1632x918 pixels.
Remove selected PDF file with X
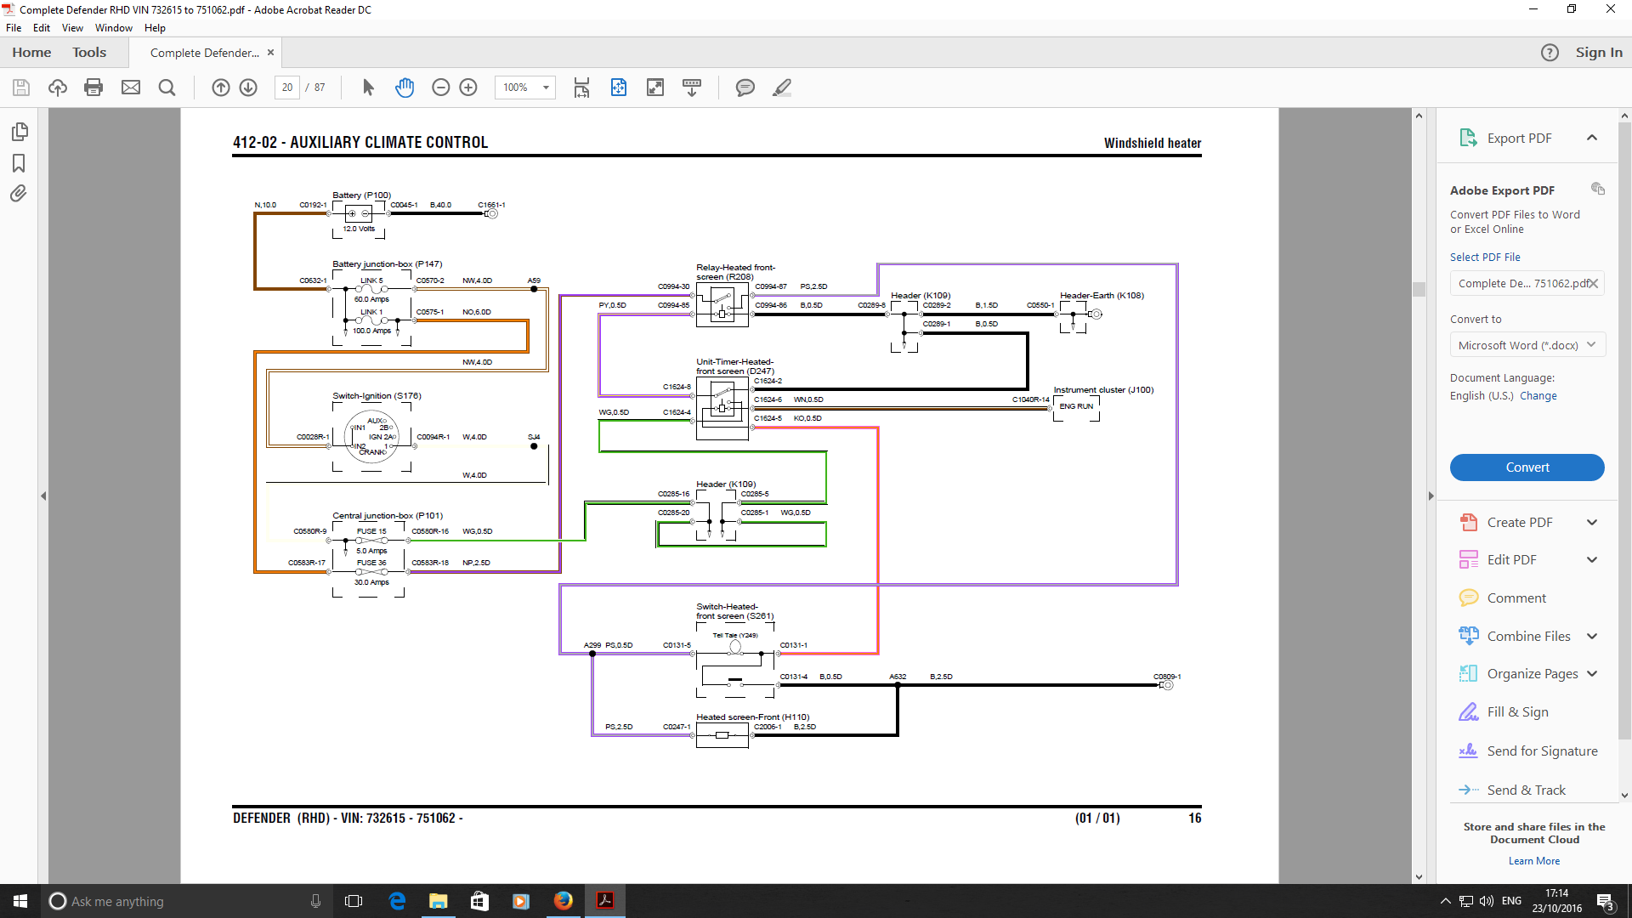coord(1594,284)
